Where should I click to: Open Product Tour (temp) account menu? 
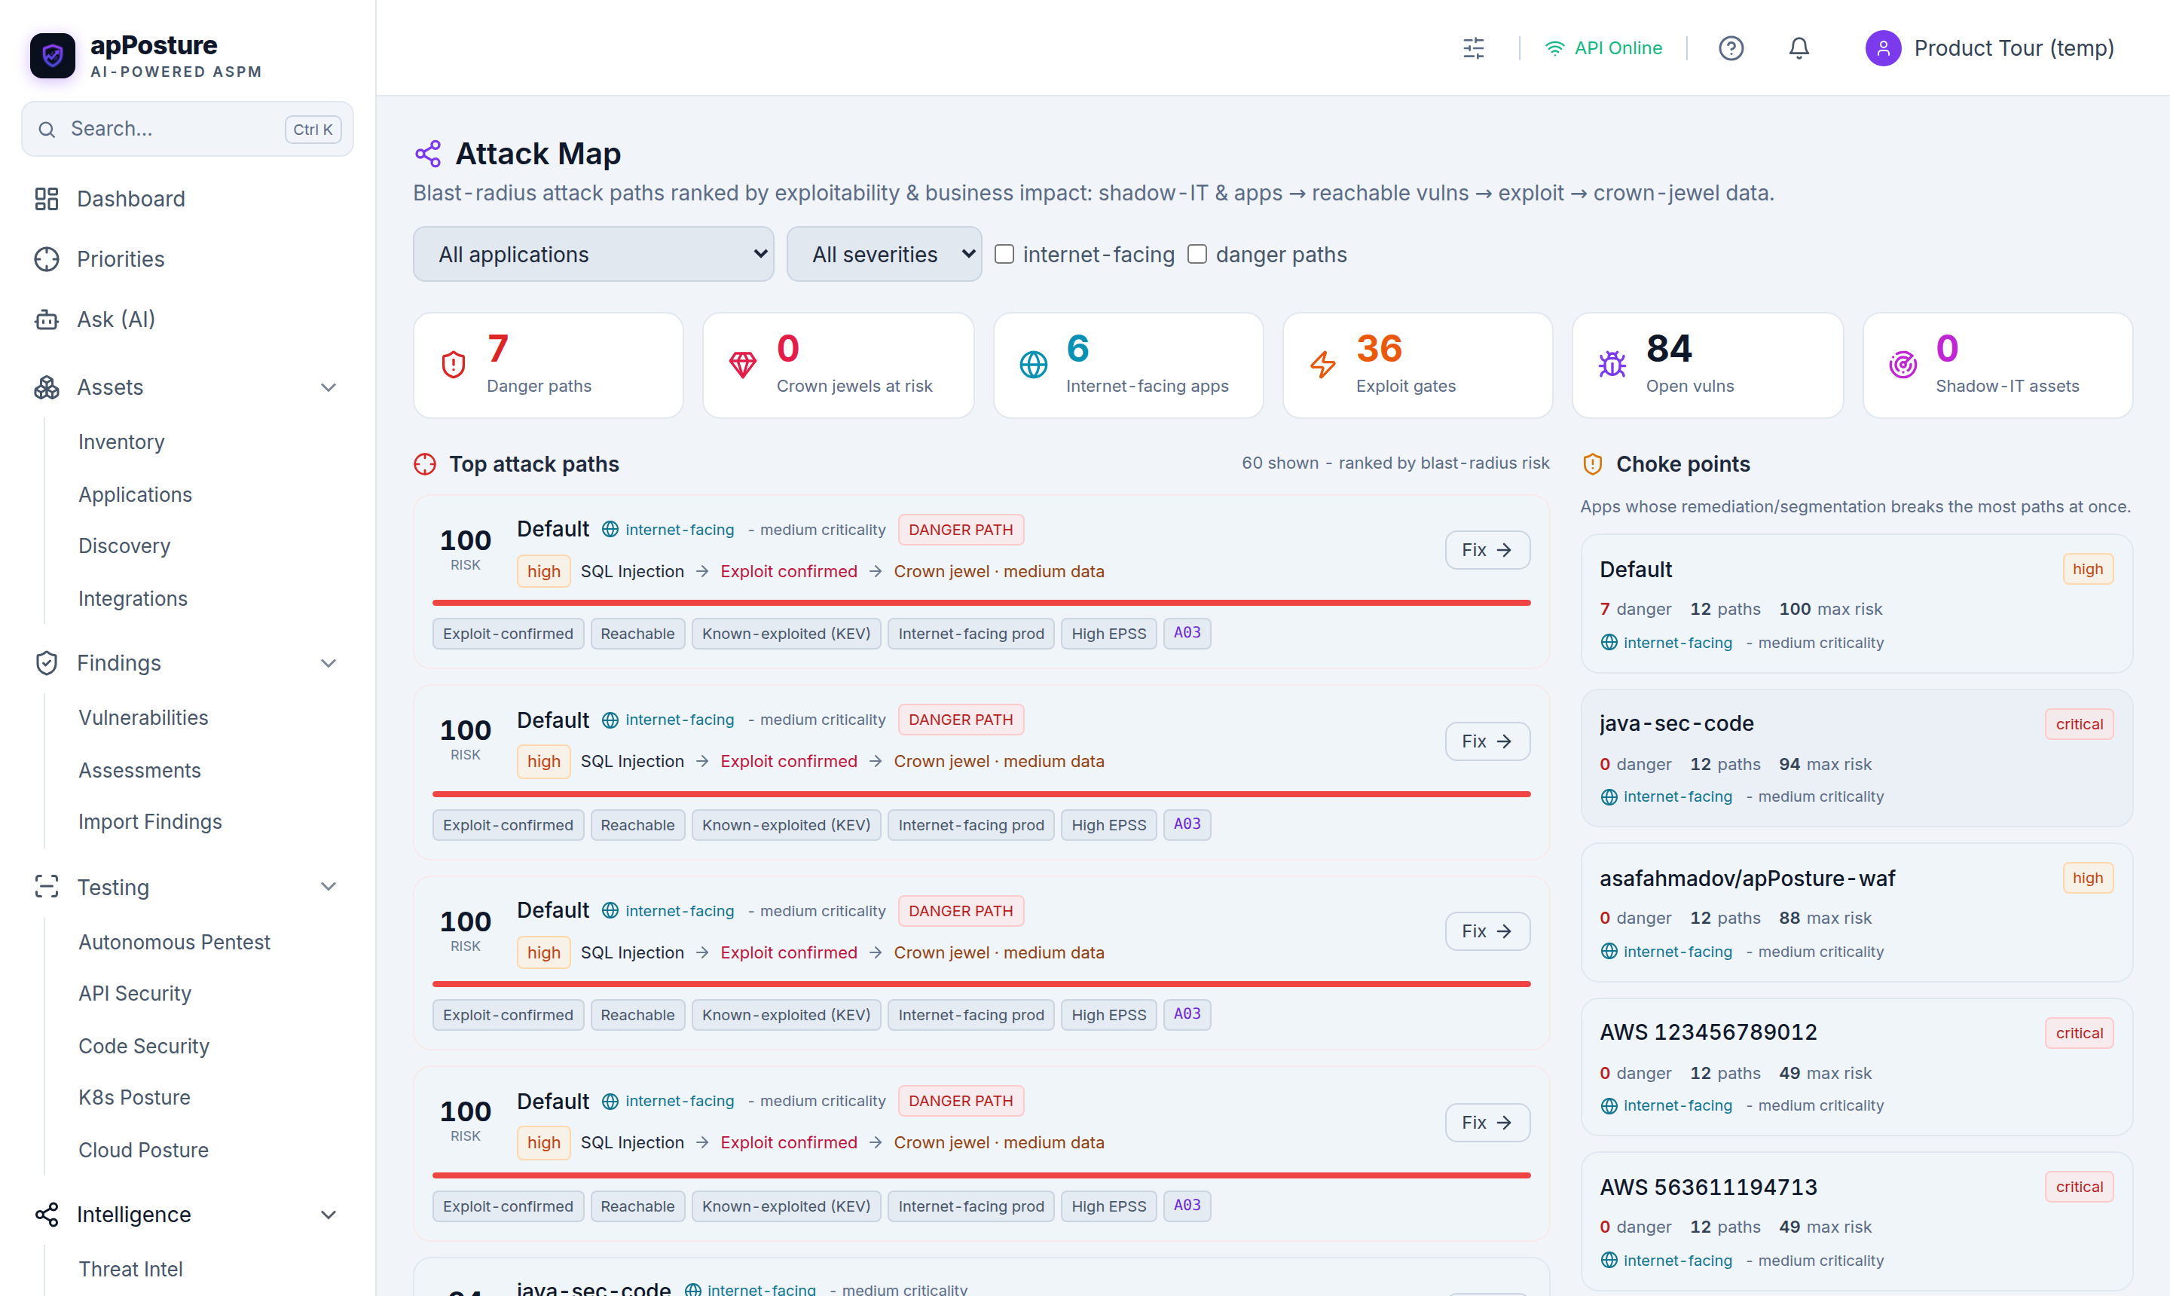1989,48
